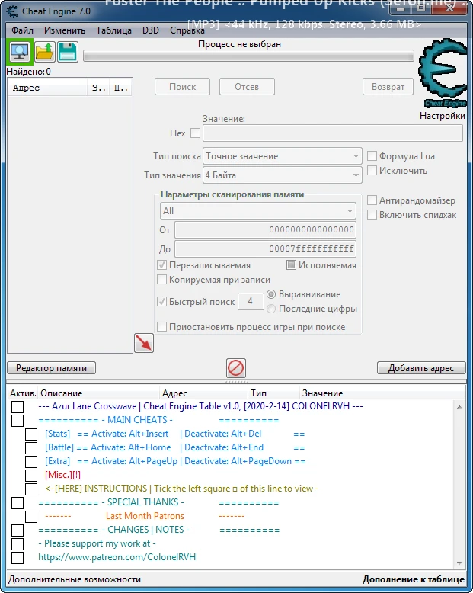Clear address list with red no-entry icon
This screenshot has width=473, height=593.
pyautogui.click(x=236, y=367)
